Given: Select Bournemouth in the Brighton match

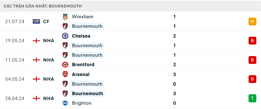Looking at the screenshot, I should pyautogui.click(x=87, y=94).
